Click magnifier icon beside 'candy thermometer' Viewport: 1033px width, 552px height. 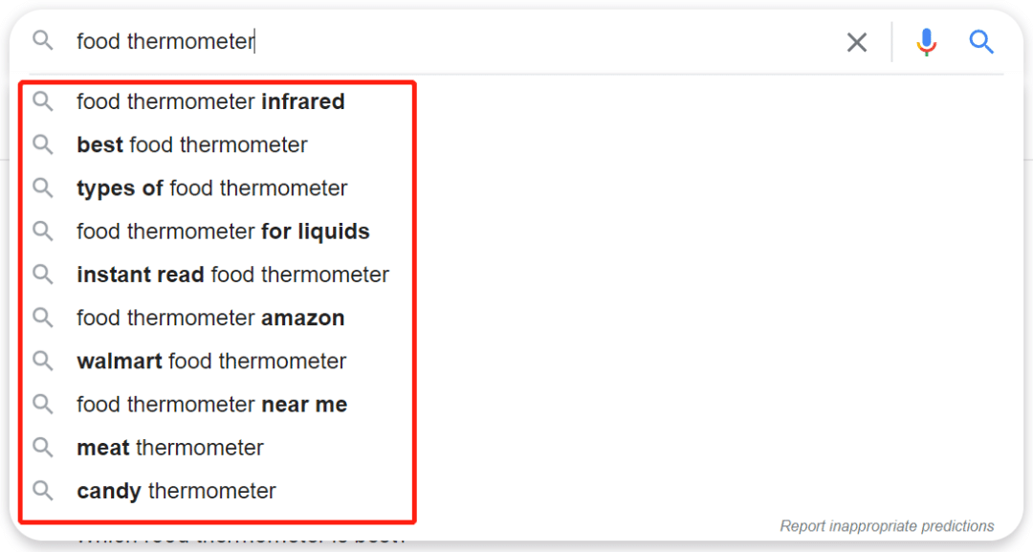pos(43,491)
